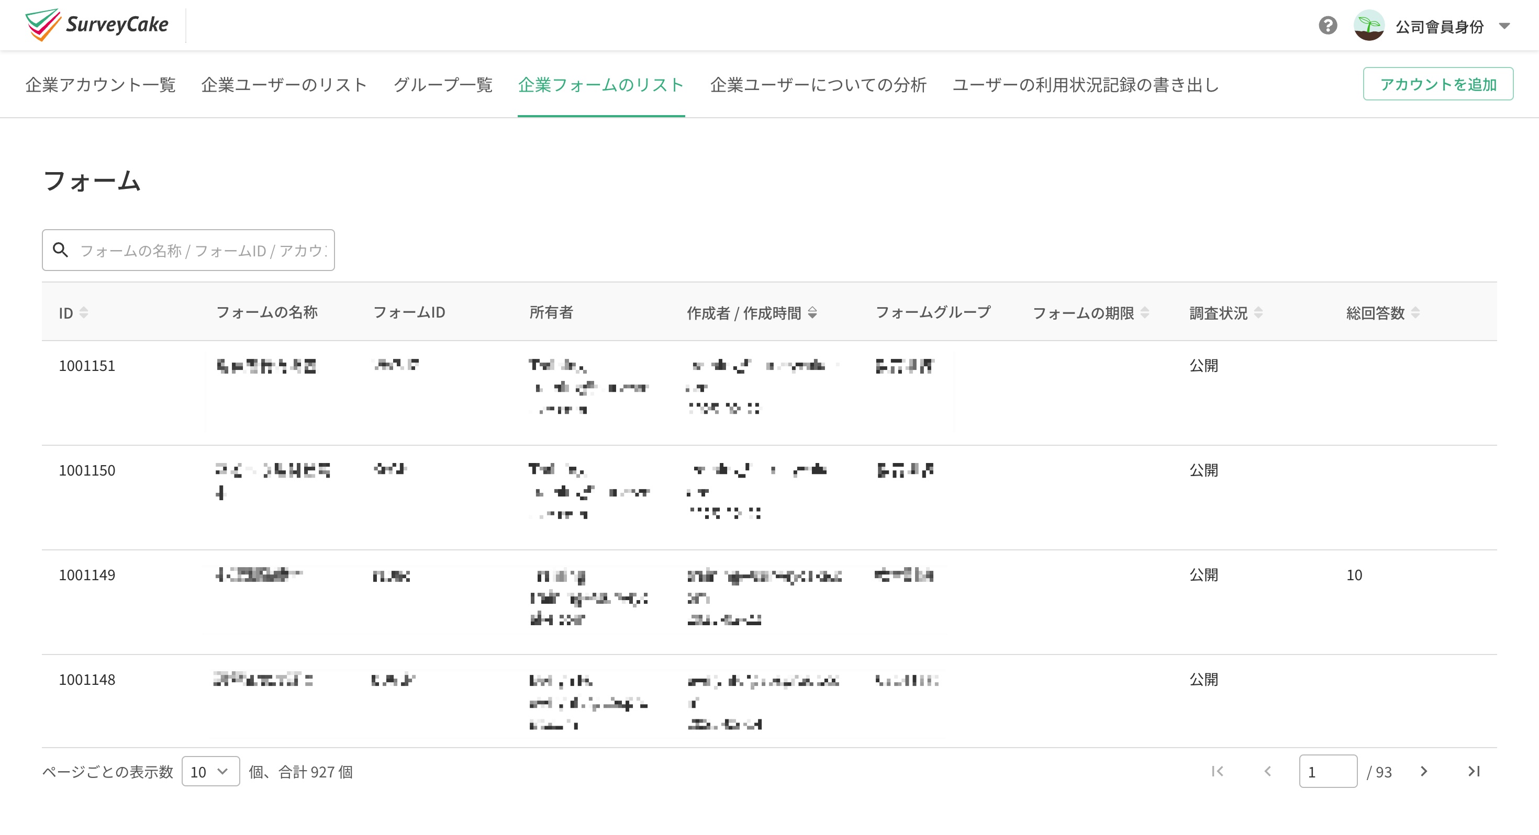Click the フォームの名称 column header
This screenshot has height=835, width=1539.
[266, 312]
